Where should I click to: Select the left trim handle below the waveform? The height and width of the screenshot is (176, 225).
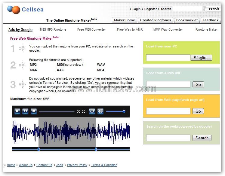coord(39,149)
